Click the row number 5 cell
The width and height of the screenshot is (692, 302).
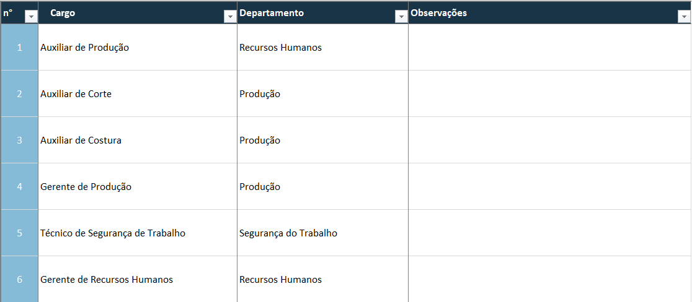[19, 233]
